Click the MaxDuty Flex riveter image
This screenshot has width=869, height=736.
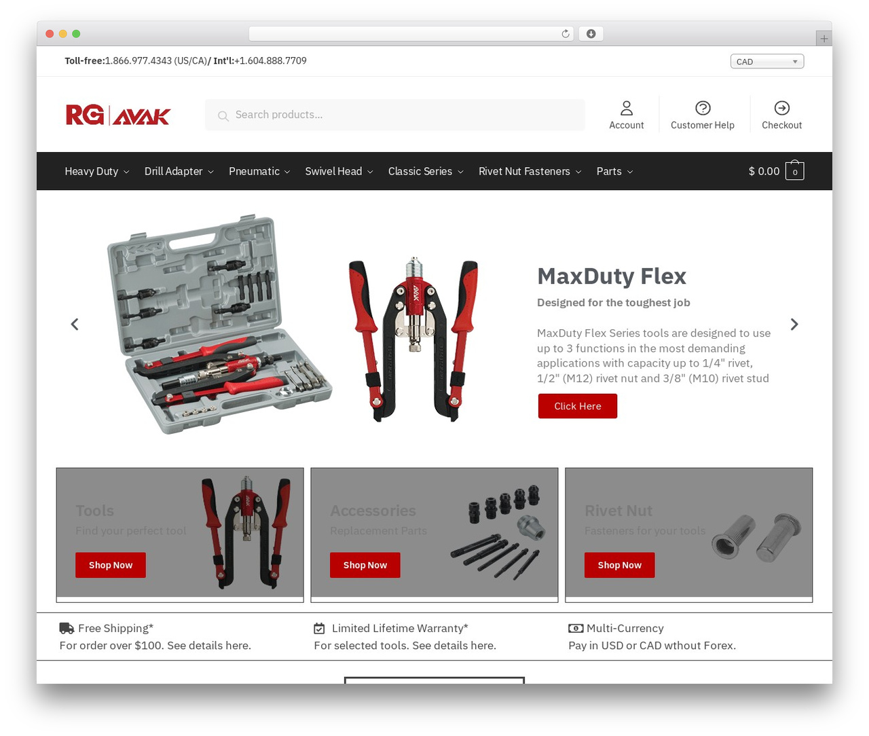tap(413, 339)
